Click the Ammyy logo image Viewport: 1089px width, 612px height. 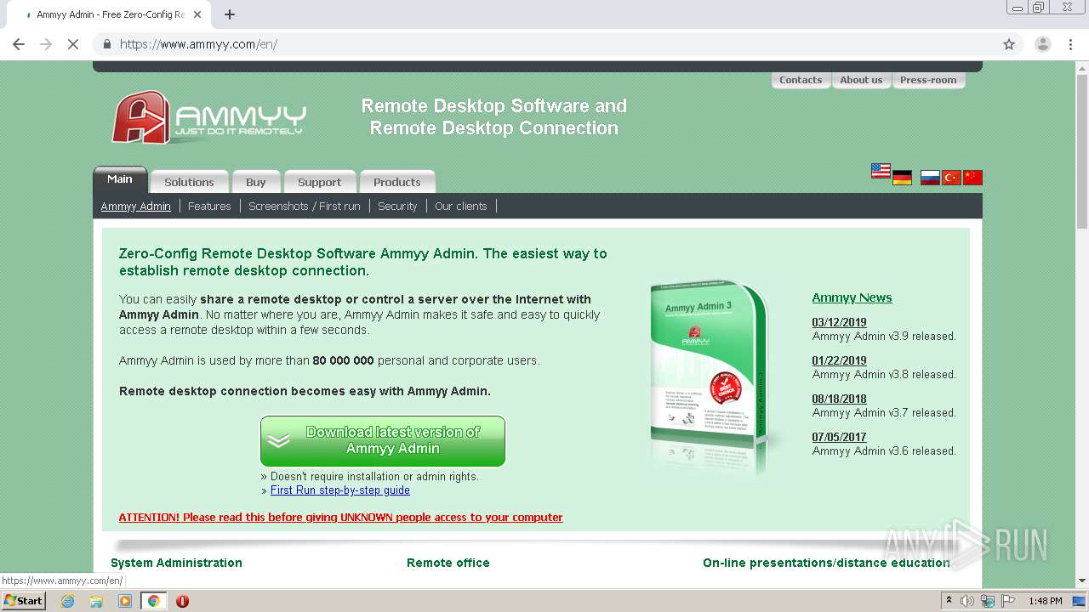(209, 117)
